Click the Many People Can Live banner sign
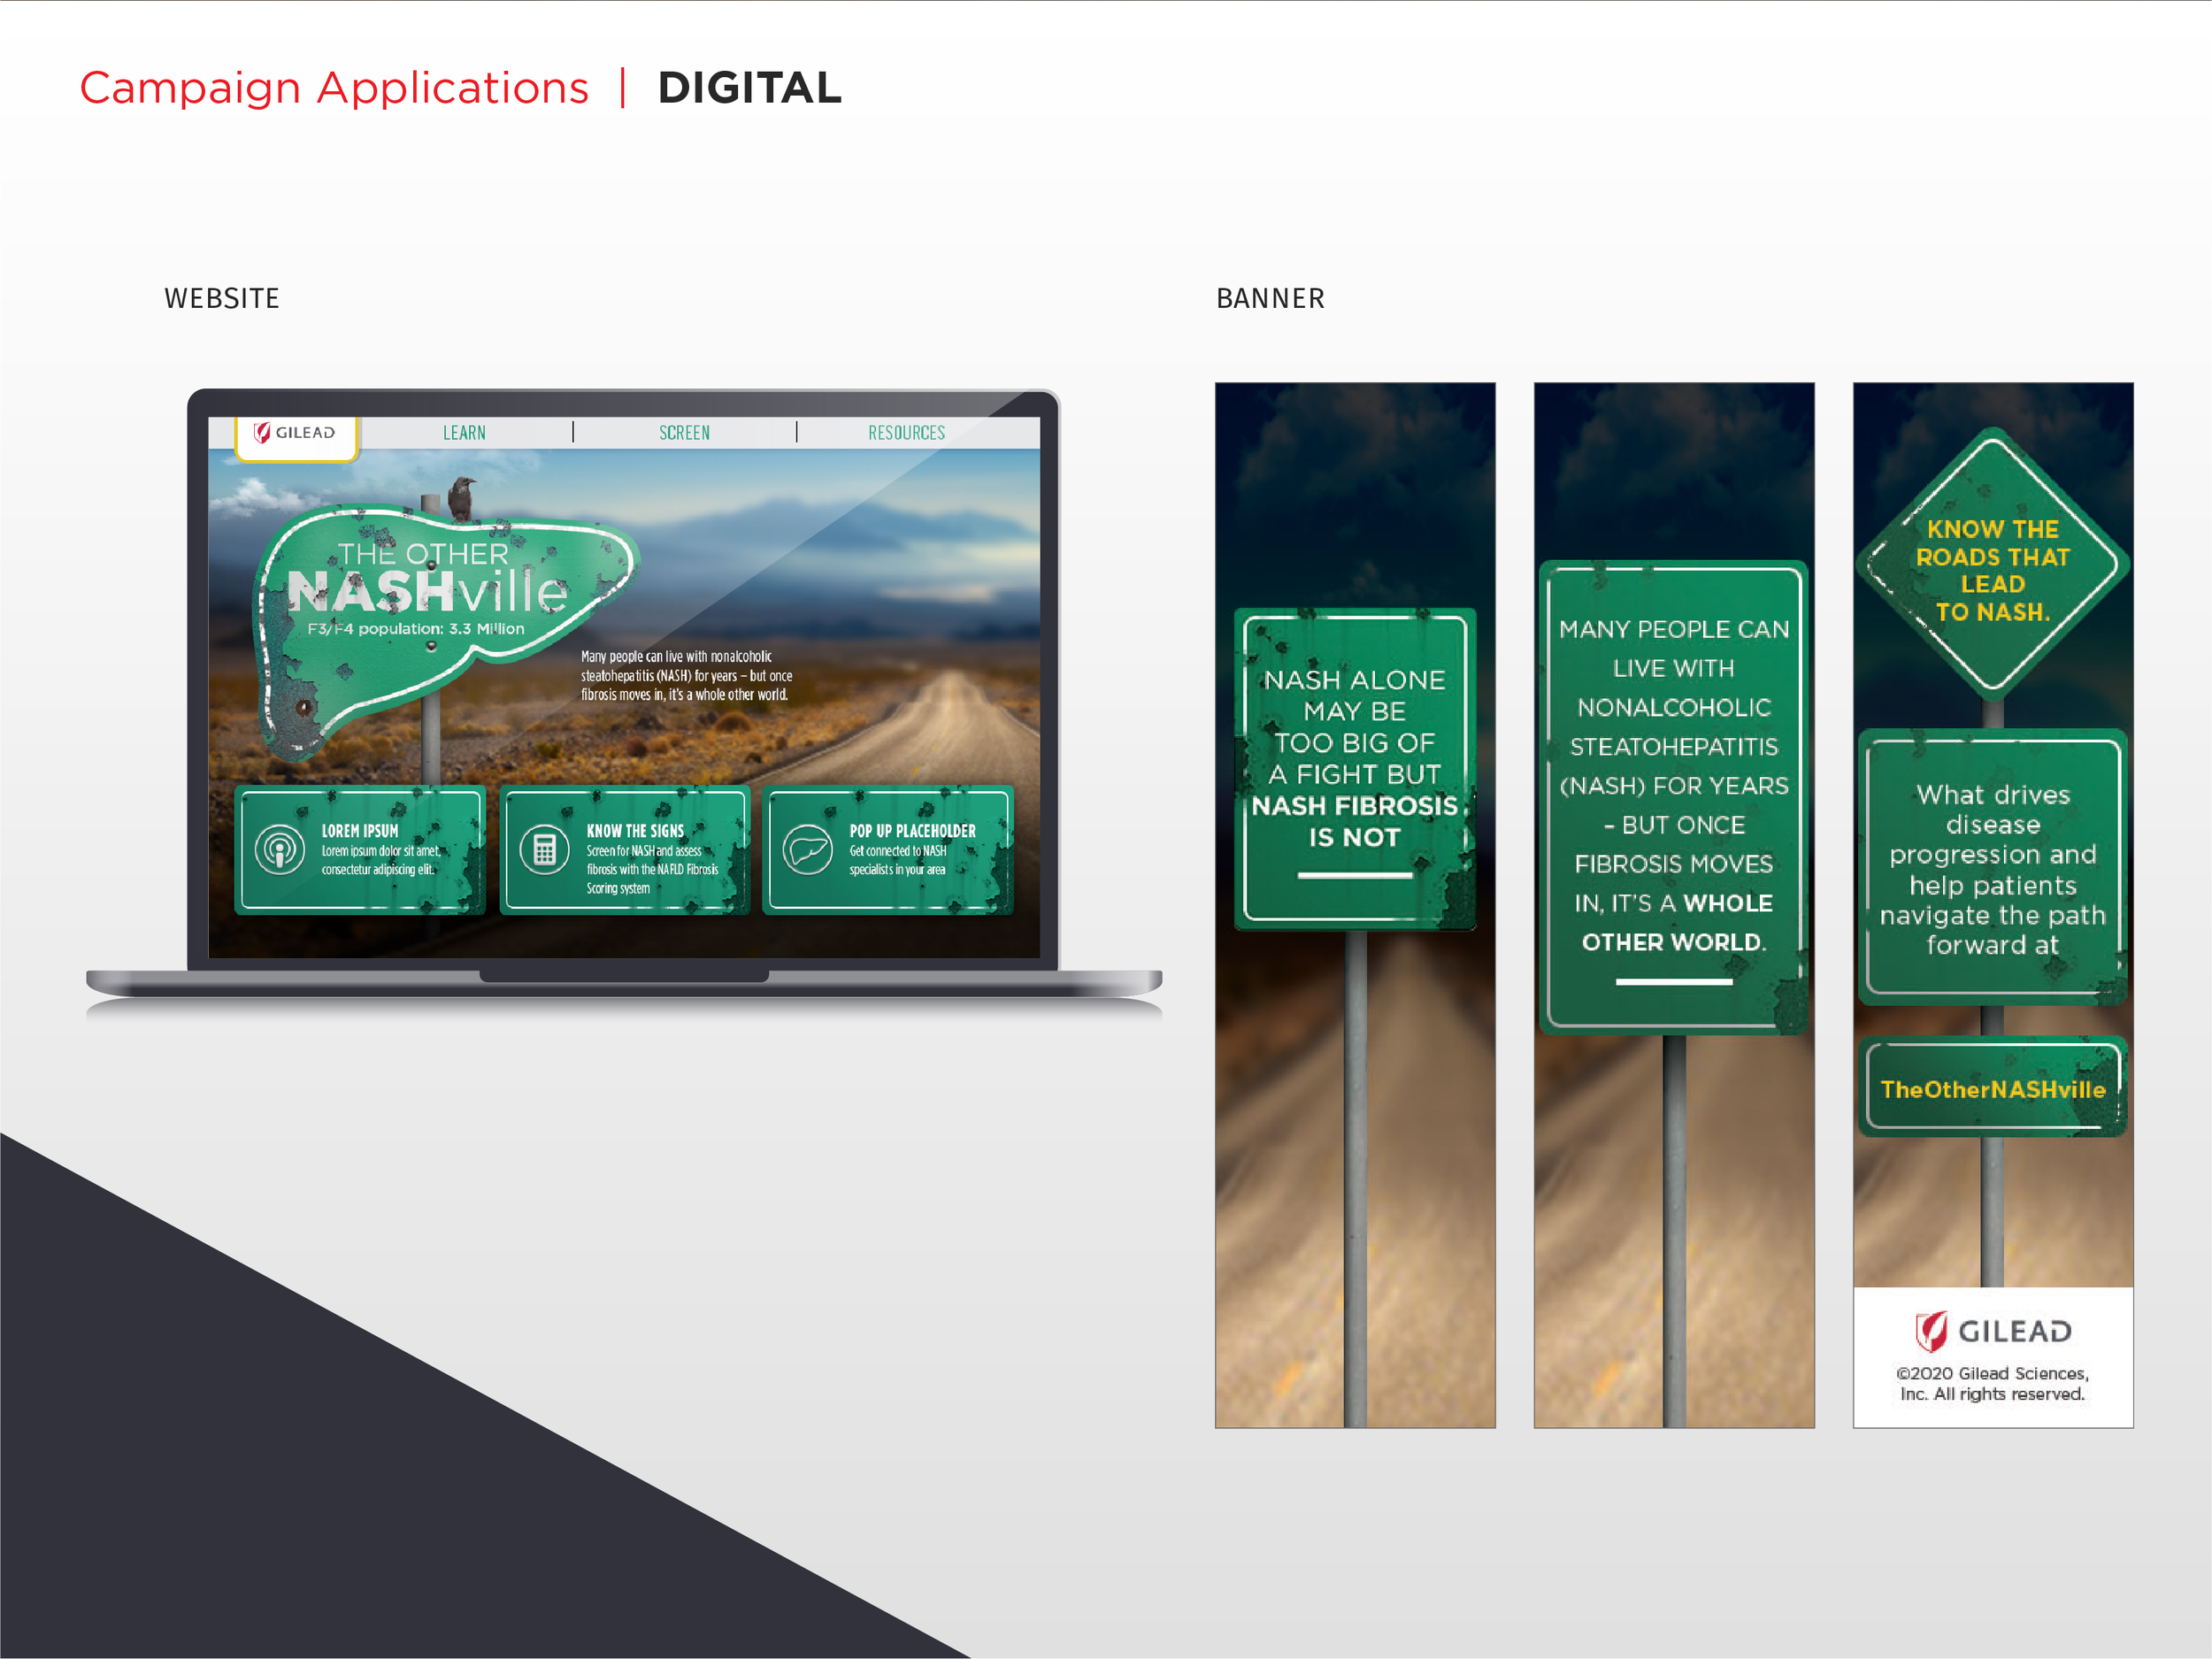Screen dimensions: 2212x1659 [1673, 796]
